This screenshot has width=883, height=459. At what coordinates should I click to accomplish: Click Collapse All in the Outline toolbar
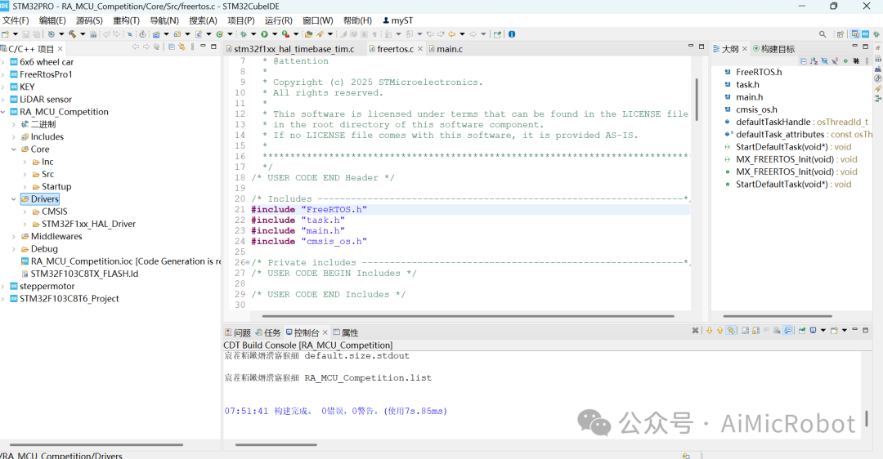pyautogui.click(x=804, y=60)
